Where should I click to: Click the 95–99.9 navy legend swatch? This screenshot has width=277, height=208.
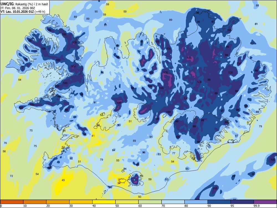pos(242,202)
